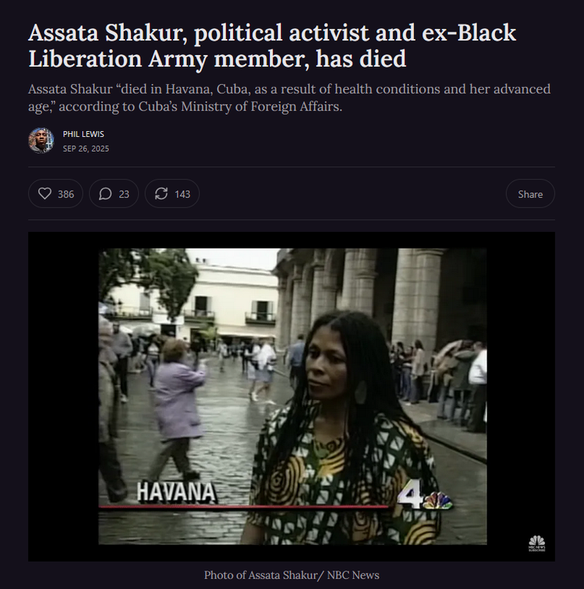
Task: Open the Share button
Action: 530,194
